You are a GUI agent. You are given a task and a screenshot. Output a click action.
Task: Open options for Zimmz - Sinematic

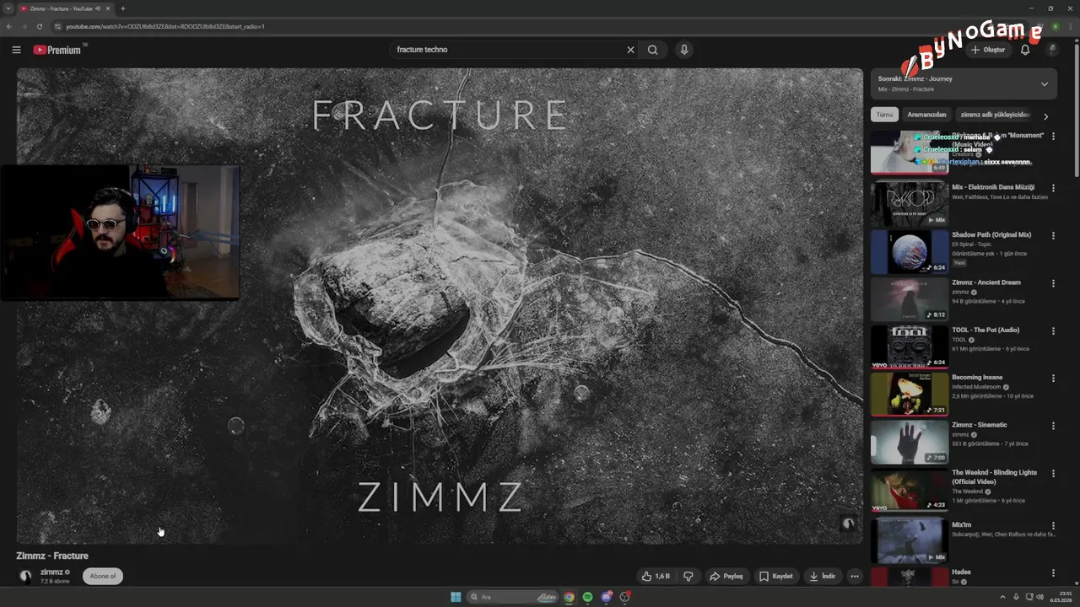point(1053,426)
